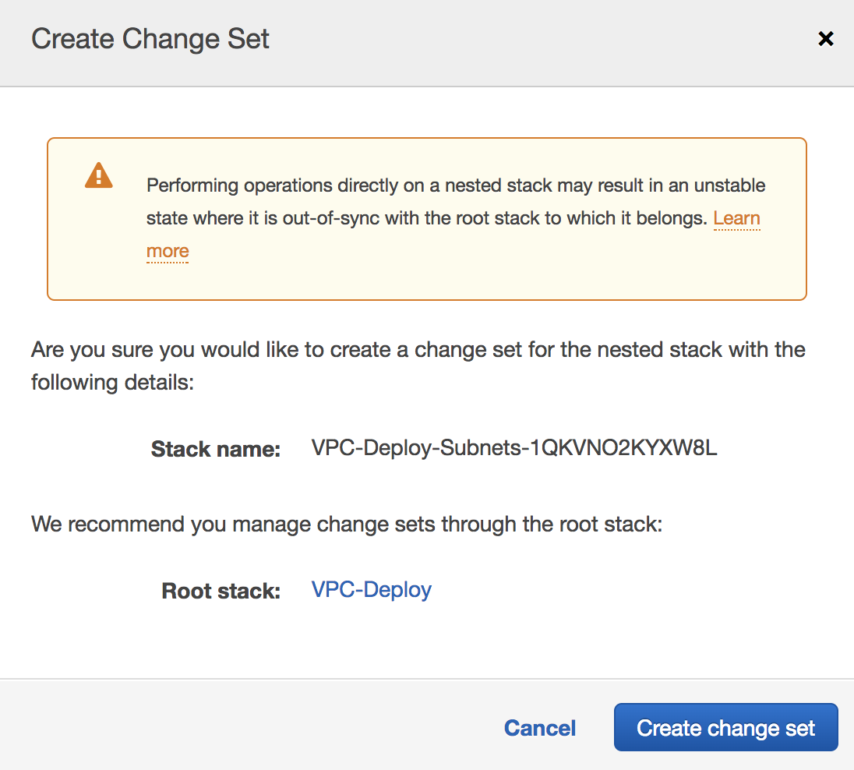Close the Create Change Set dialog
This screenshot has width=854, height=770.
click(826, 39)
